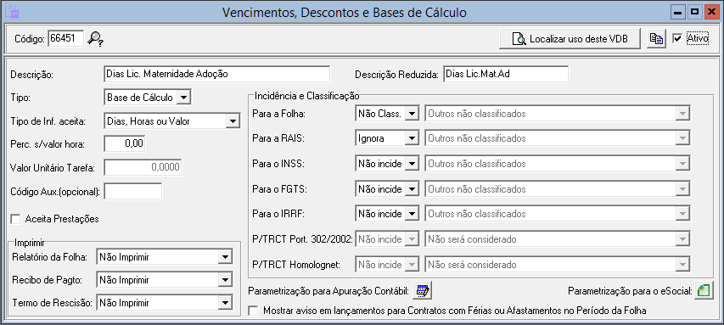Click the Valor Unitário Tarefa field
724x325 pixels.
[x=143, y=167]
